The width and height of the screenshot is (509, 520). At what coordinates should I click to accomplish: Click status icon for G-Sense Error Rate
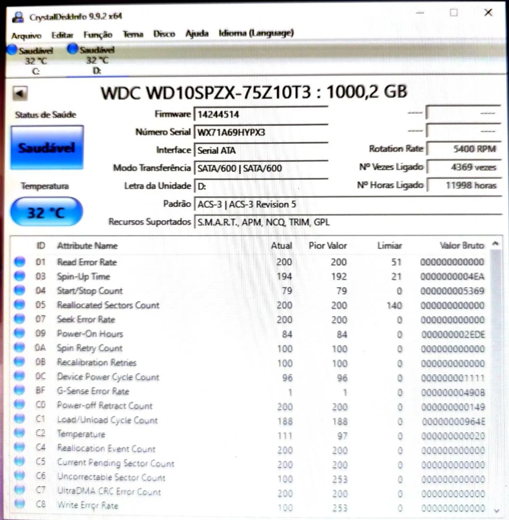19,390
